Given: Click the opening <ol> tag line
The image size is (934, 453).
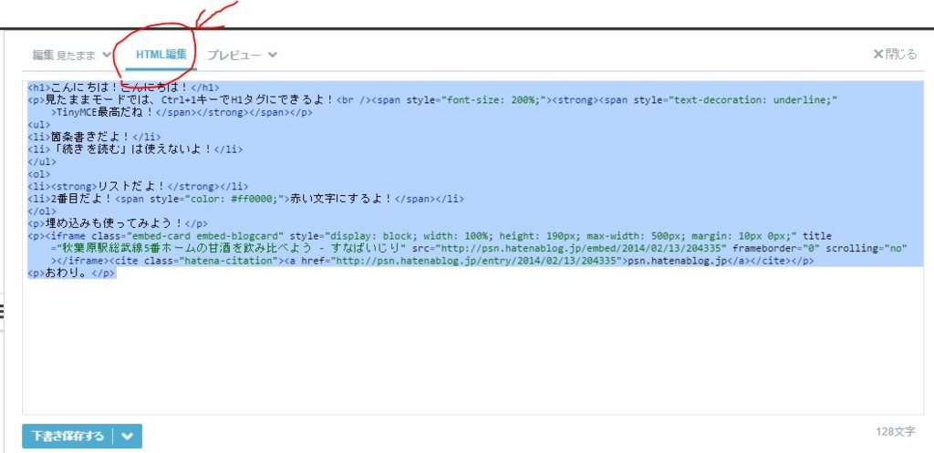Looking at the screenshot, I should 39,174.
